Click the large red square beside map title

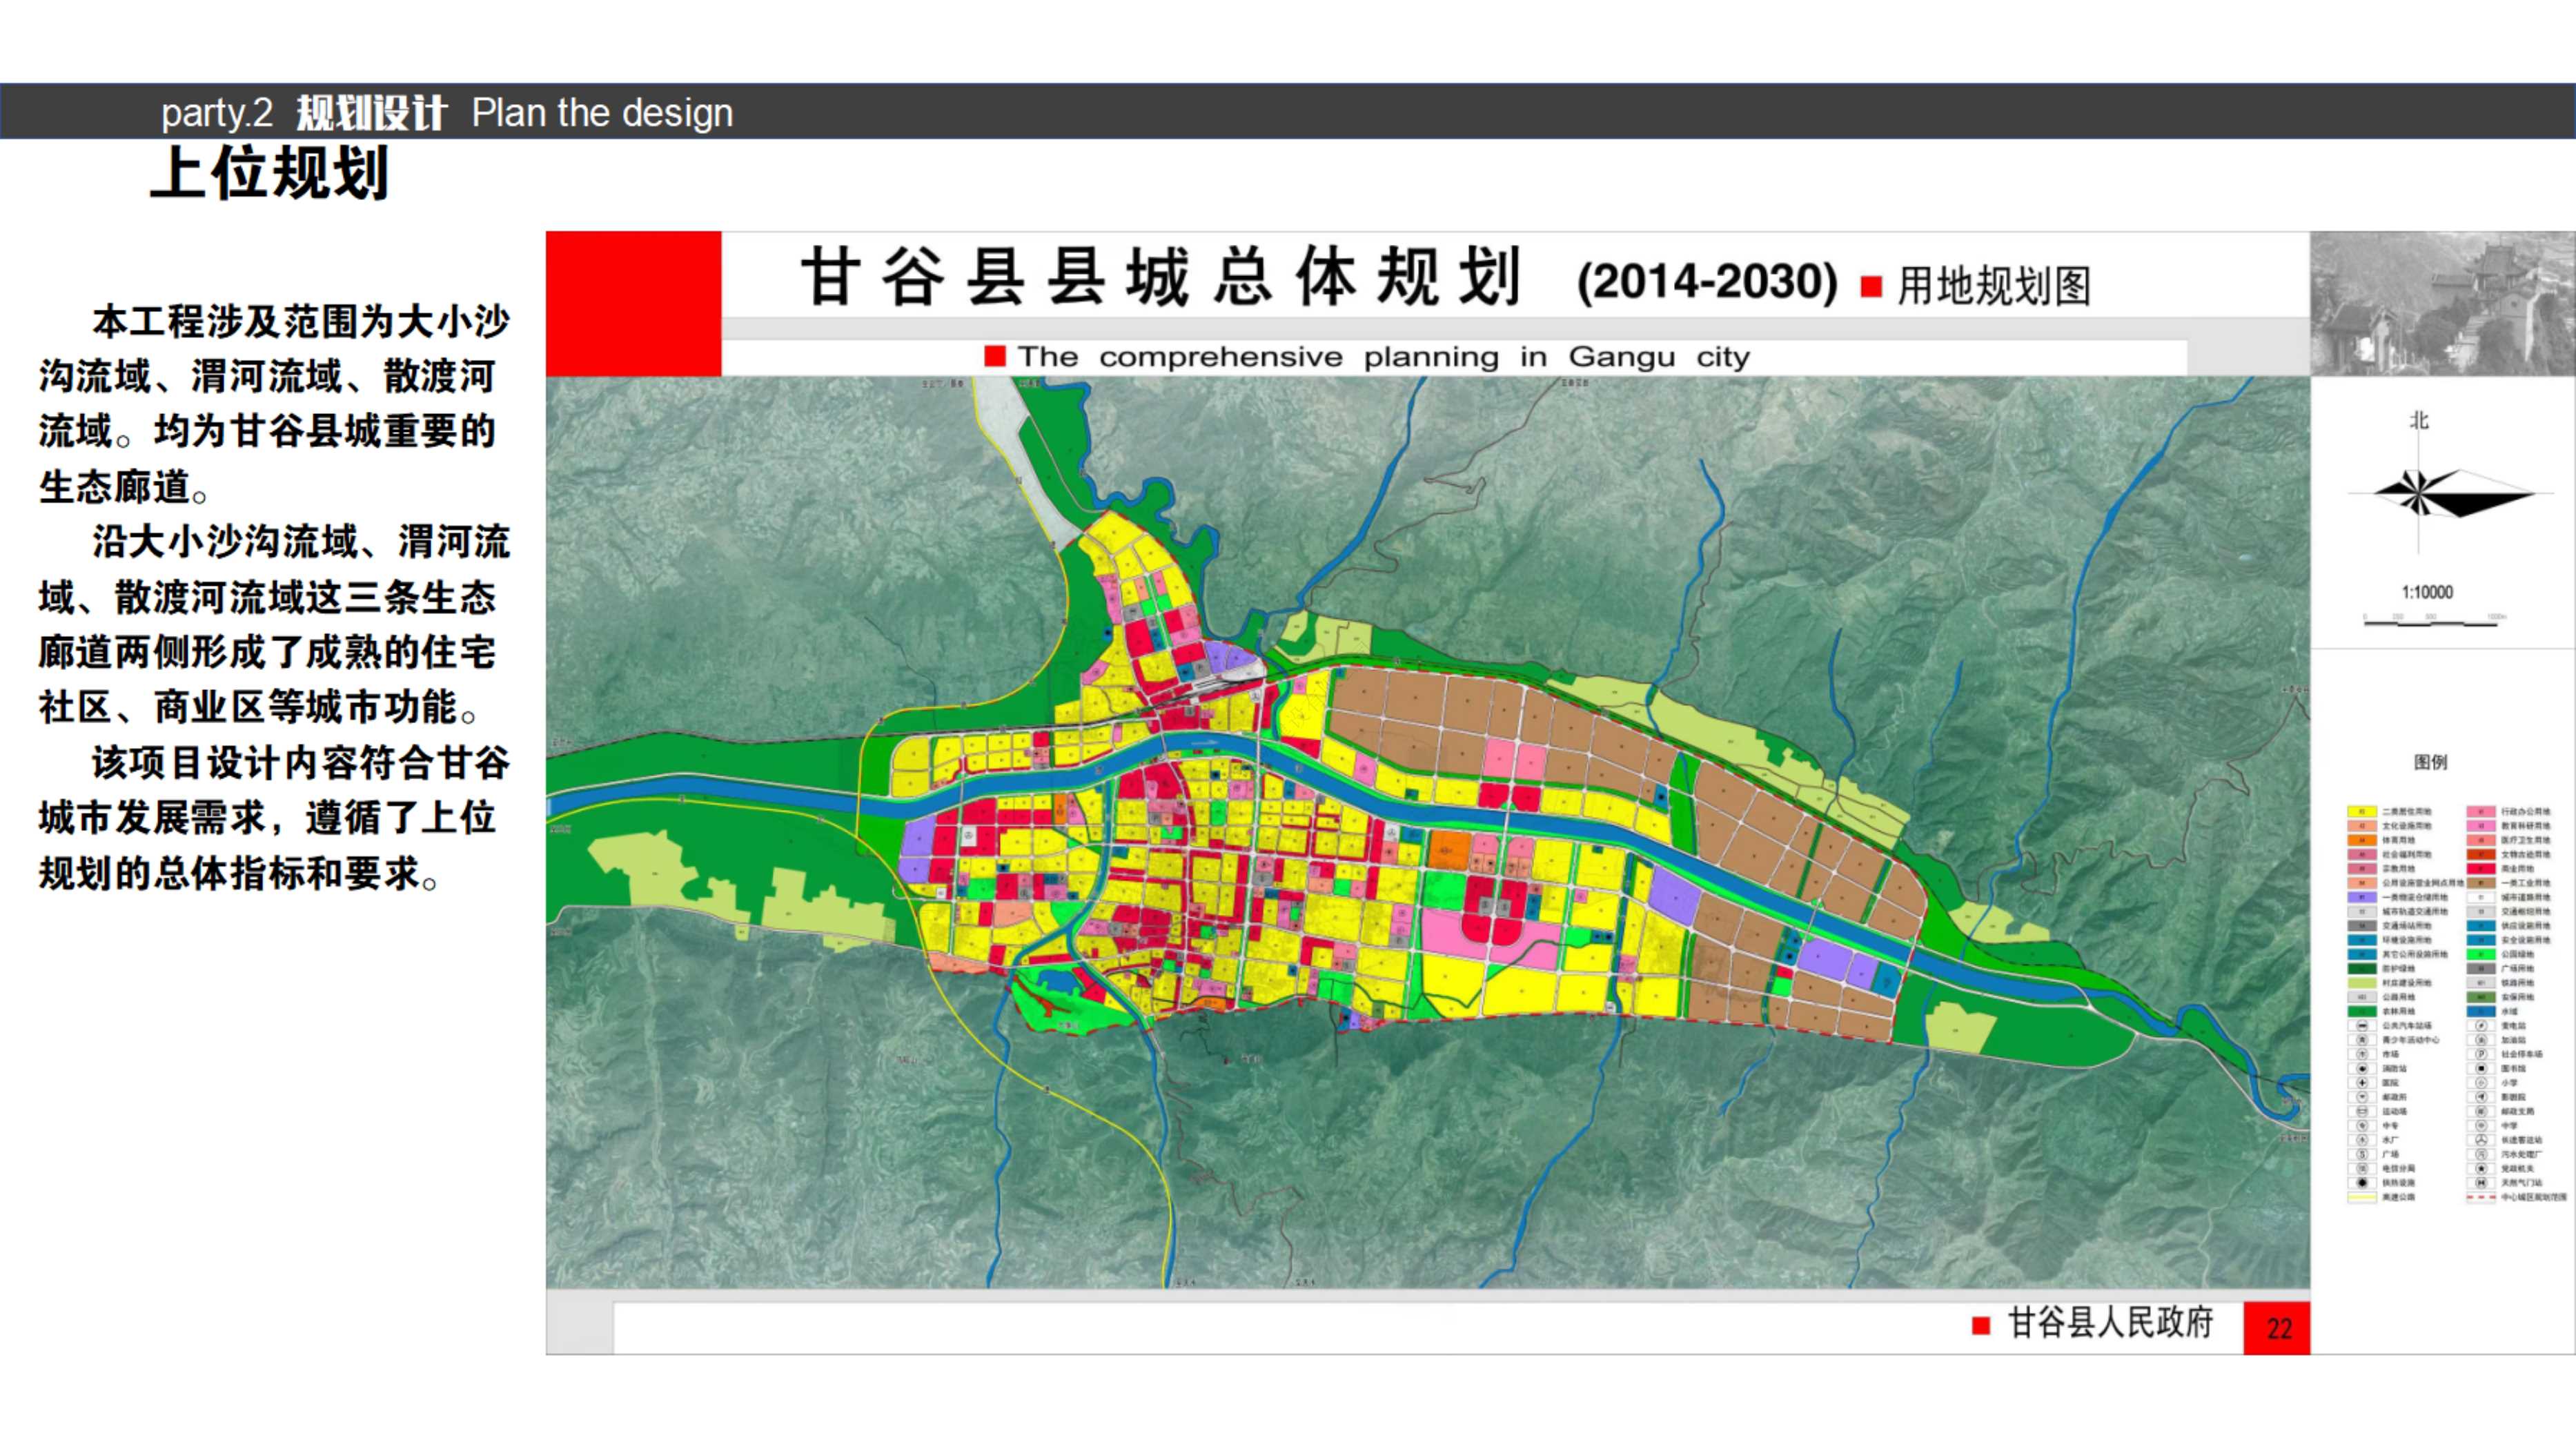tap(634, 304)
